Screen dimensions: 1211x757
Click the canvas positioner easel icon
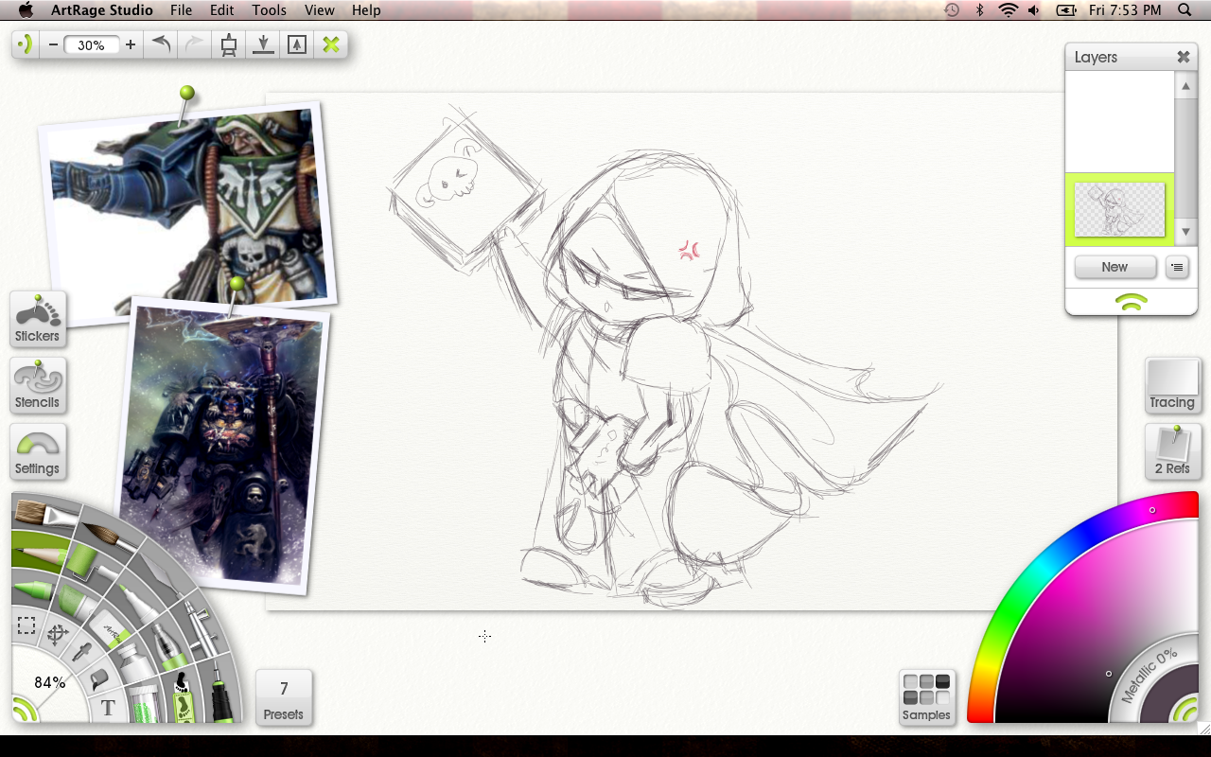click(228, 44)
